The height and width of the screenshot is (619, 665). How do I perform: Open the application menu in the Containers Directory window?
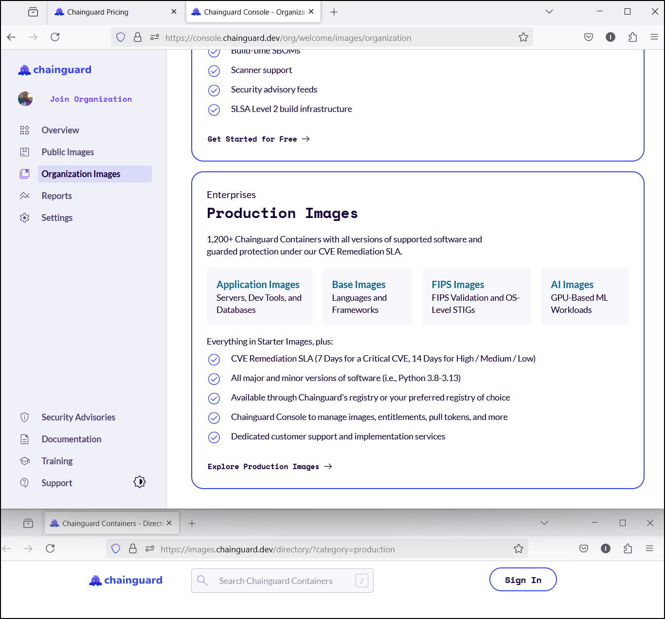coord(649,548)
